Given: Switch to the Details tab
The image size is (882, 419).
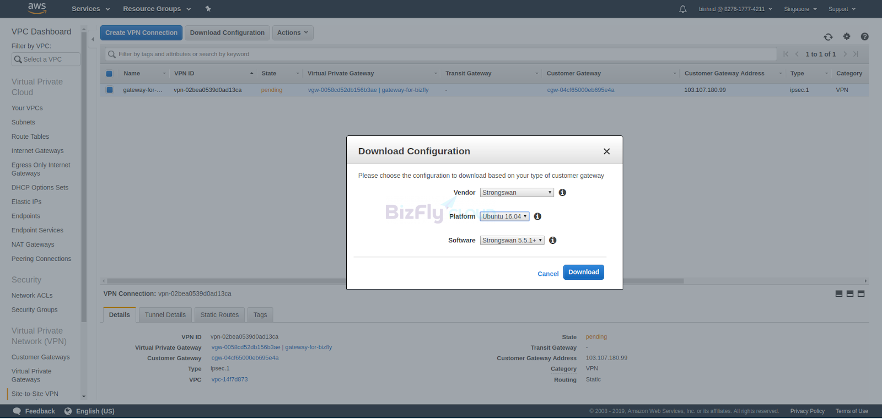Looking at the screenshot, I should pyautogui.click(x=120, y=315).
